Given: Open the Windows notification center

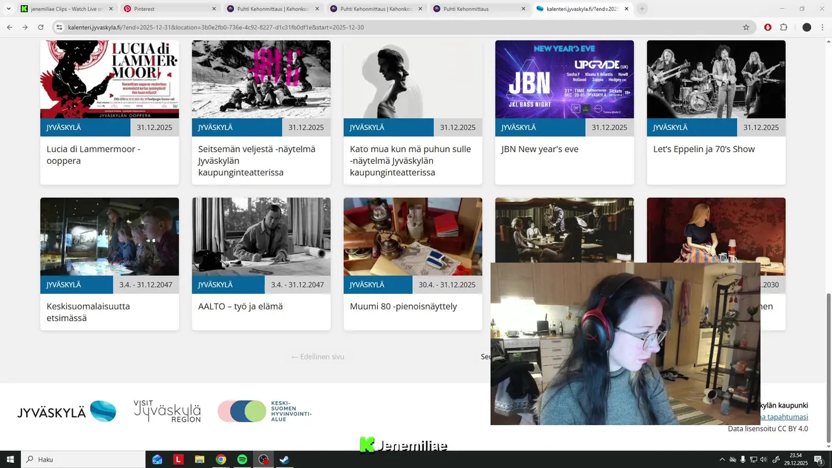Looking at the screenshot, I should coord(819,460).
